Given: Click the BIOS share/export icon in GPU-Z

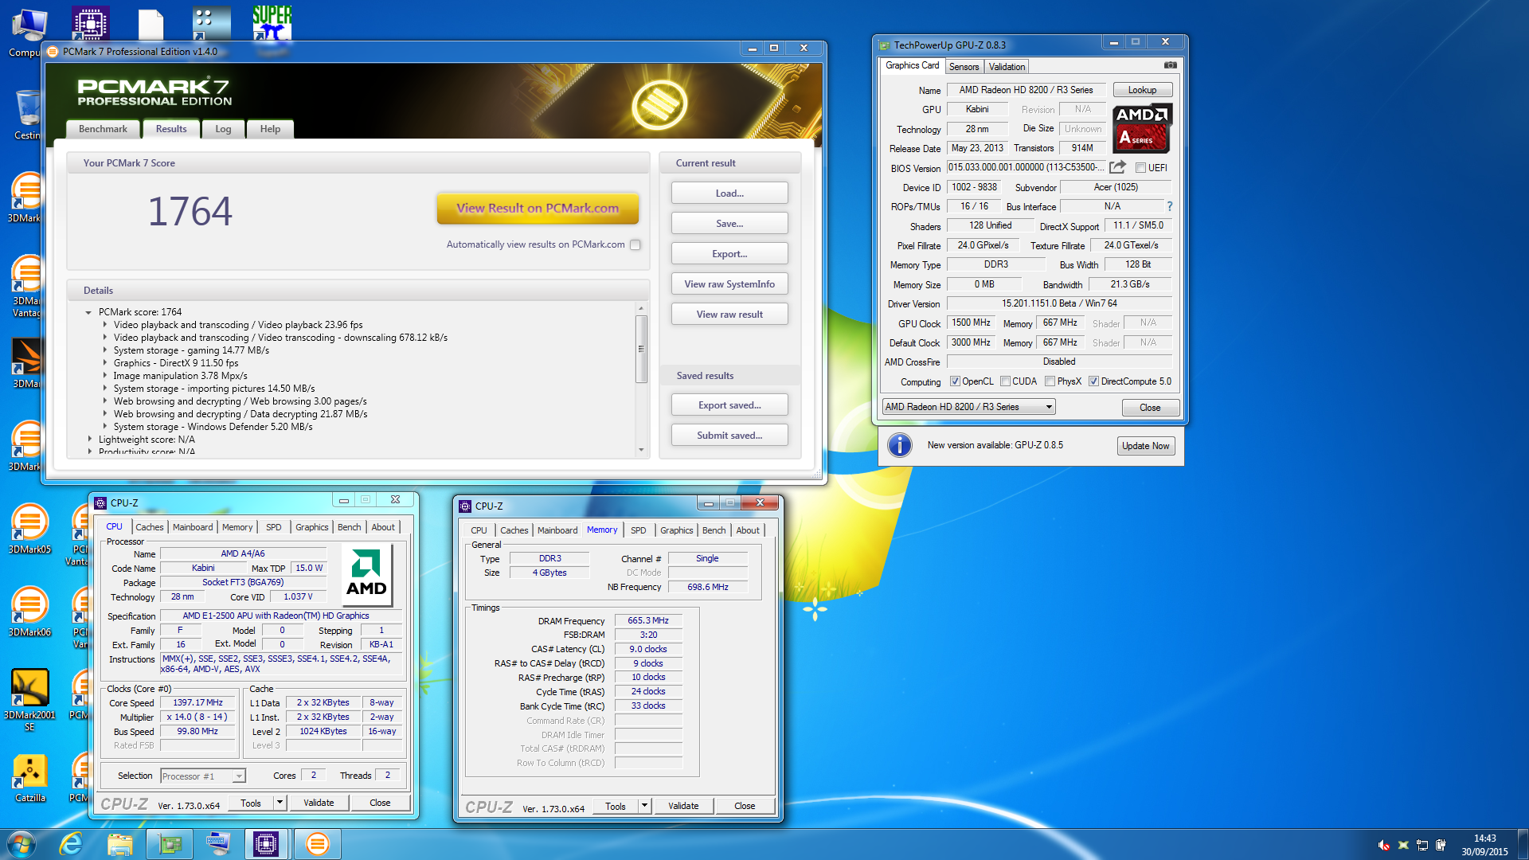Looking at the screenshot, I should (1118, 167).
